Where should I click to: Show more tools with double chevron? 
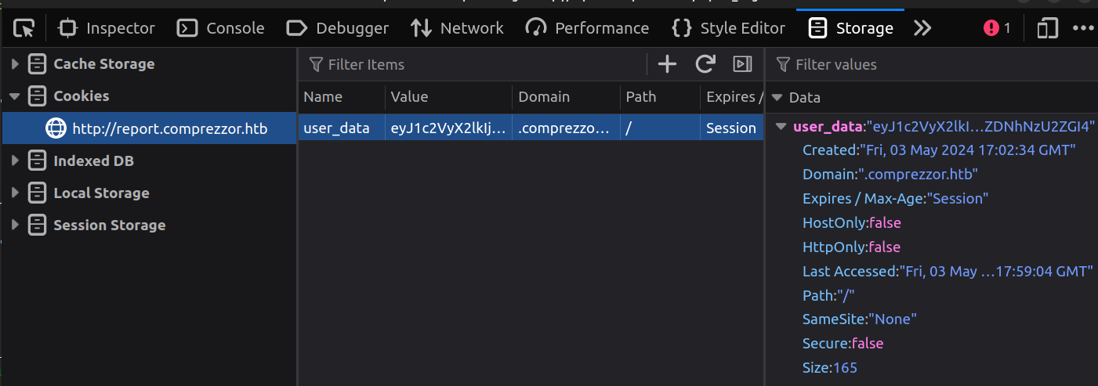point(922,28)
